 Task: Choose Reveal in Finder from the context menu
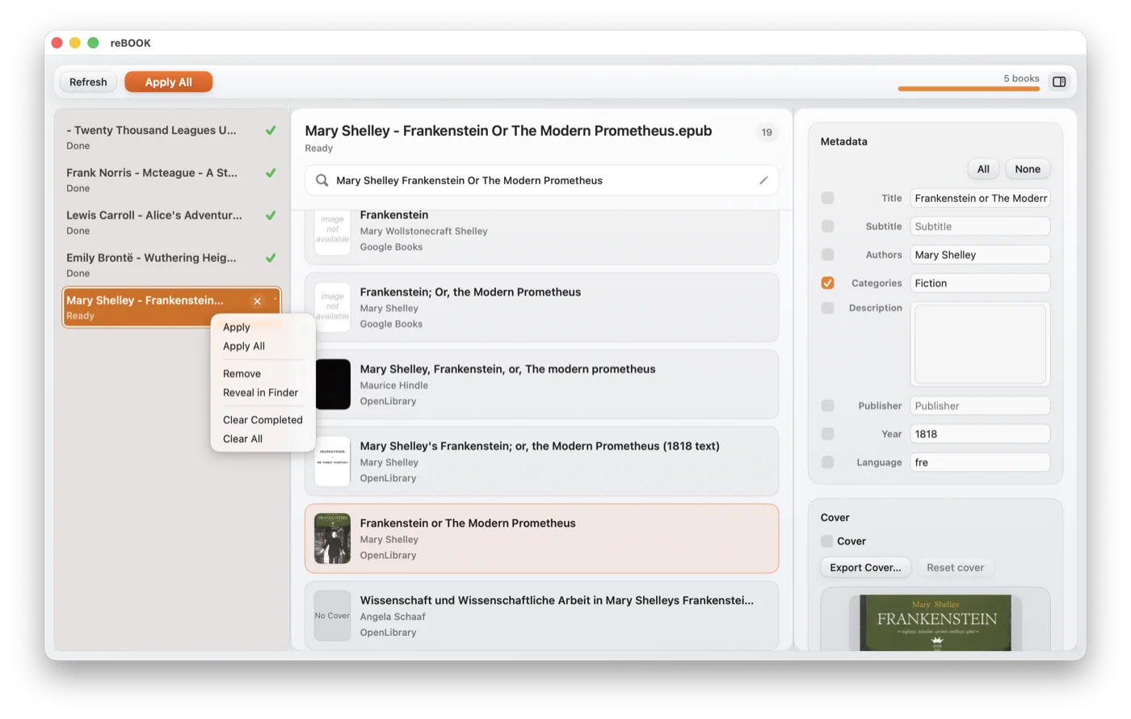point(259,393)
